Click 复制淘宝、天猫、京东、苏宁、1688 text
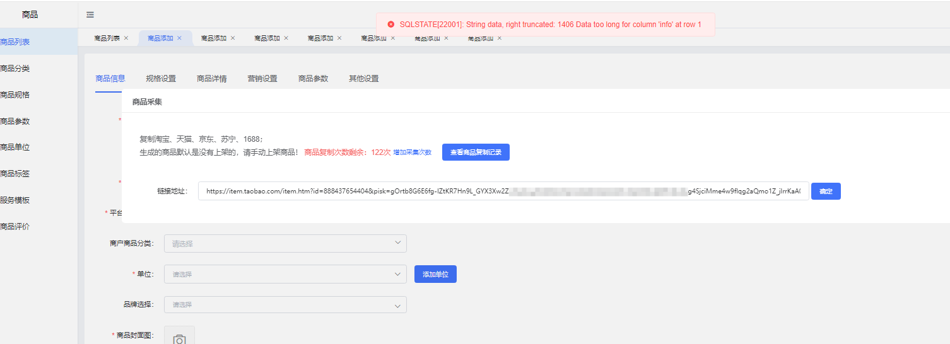Screen dimensions: 950x344 pyautogui.click(x=201, y=139)
